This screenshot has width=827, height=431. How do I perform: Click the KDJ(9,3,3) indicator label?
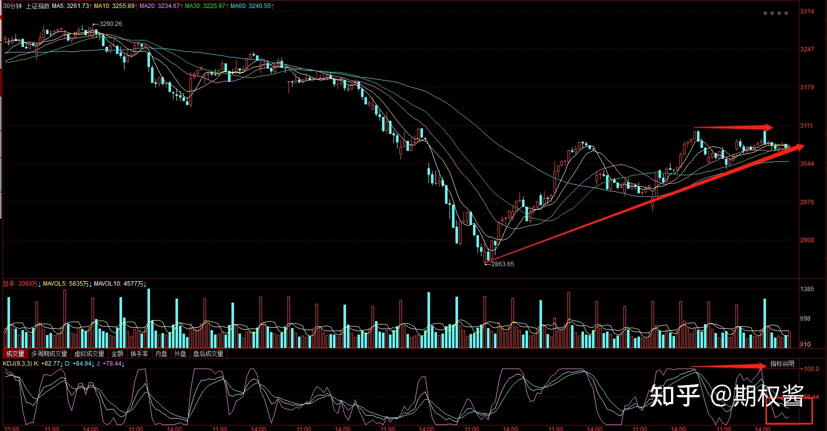click(17, 364)
